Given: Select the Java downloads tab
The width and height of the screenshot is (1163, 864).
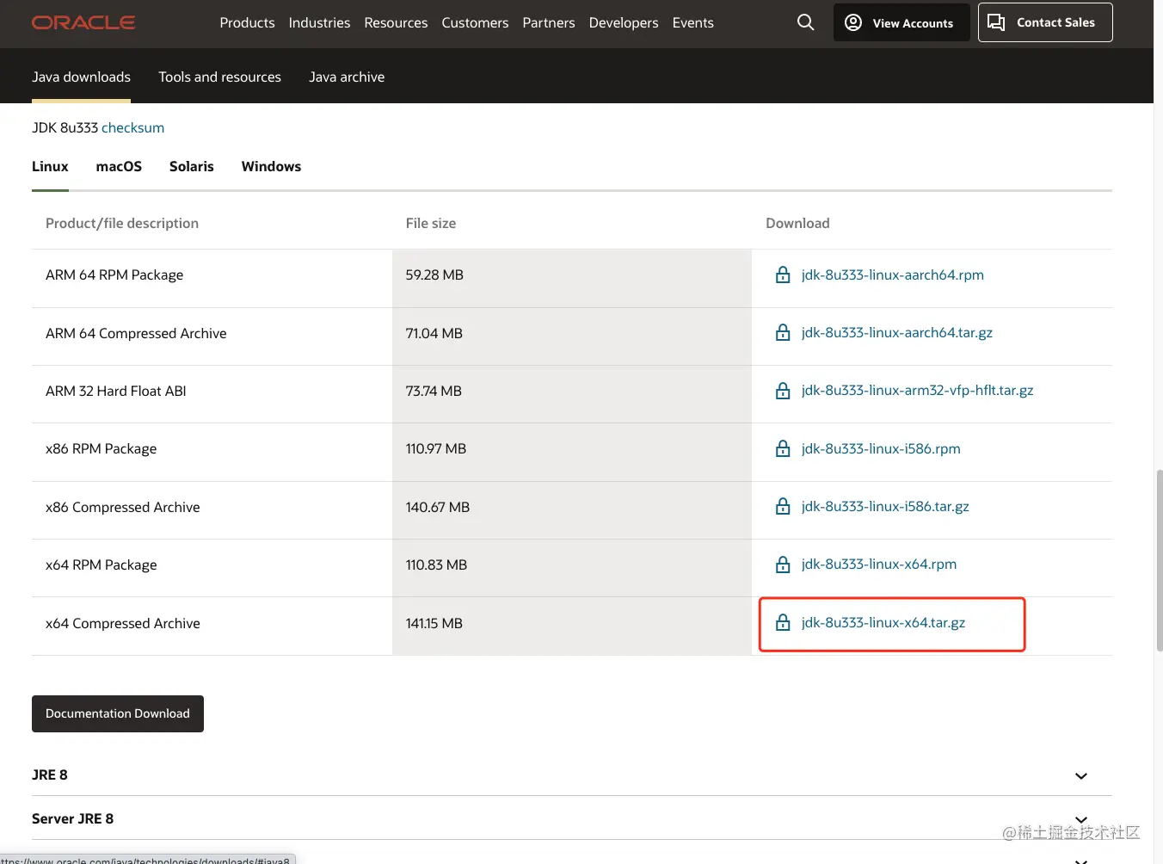Looking at the screenshot, I should pos(81,77).
